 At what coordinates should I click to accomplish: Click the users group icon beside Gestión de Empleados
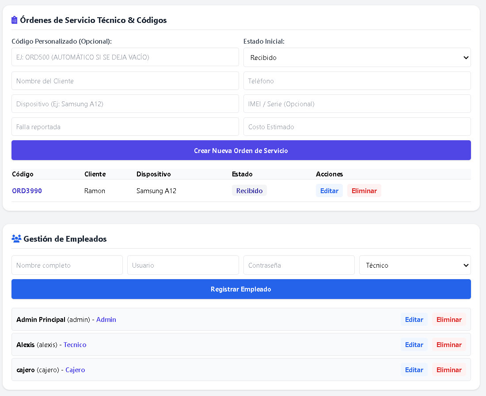16,239
